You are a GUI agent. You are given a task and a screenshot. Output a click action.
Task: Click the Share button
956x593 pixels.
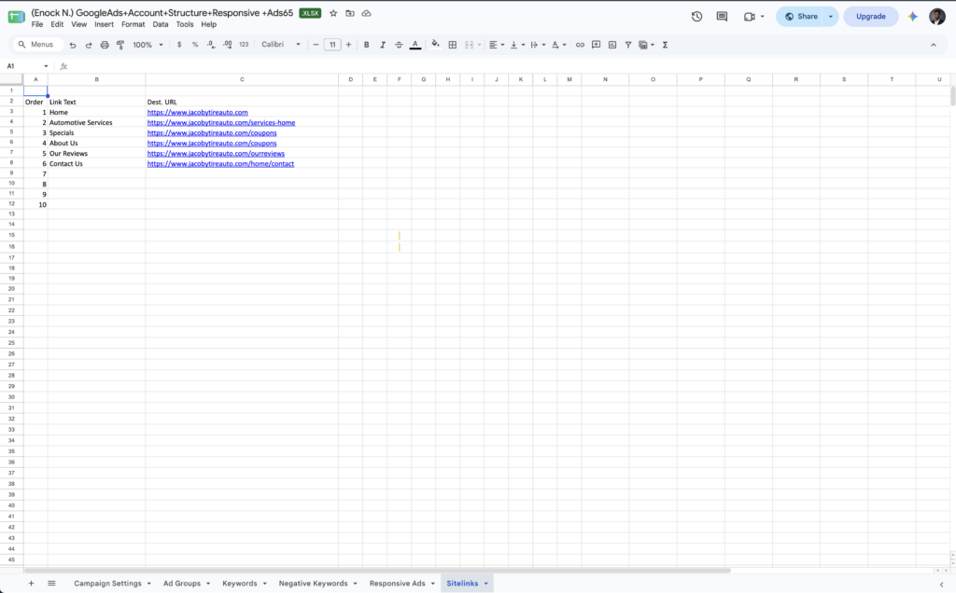pyautogui.click(x=801, y=17)
